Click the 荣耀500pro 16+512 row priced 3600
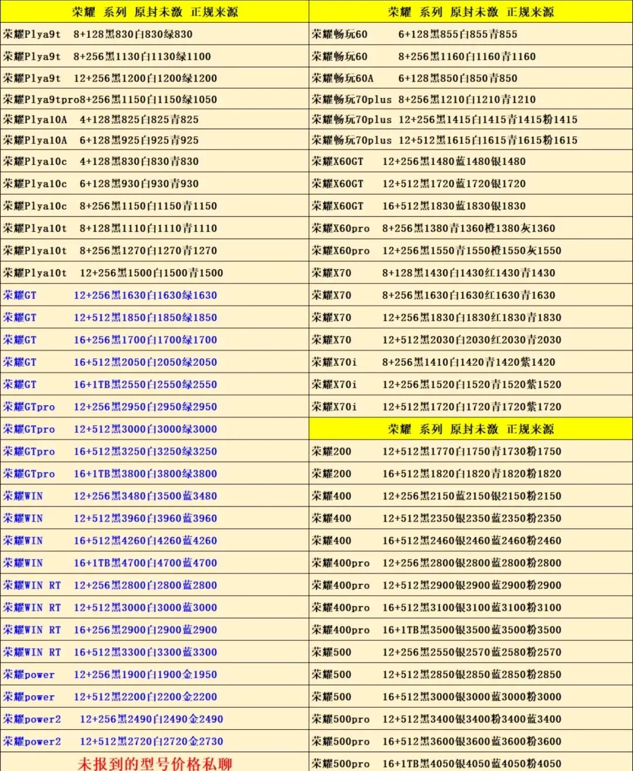This screenshot has width=633, height=771. point(471,741)
